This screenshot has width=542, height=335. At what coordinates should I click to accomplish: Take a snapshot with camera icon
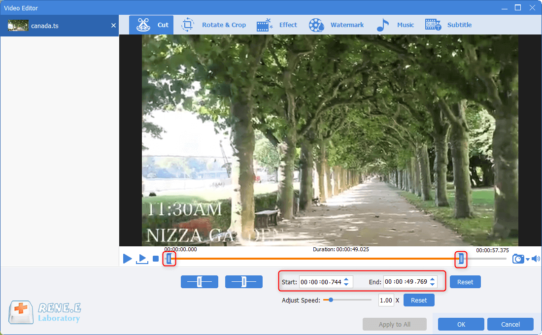pyautogui.click(x=518, y=259)
